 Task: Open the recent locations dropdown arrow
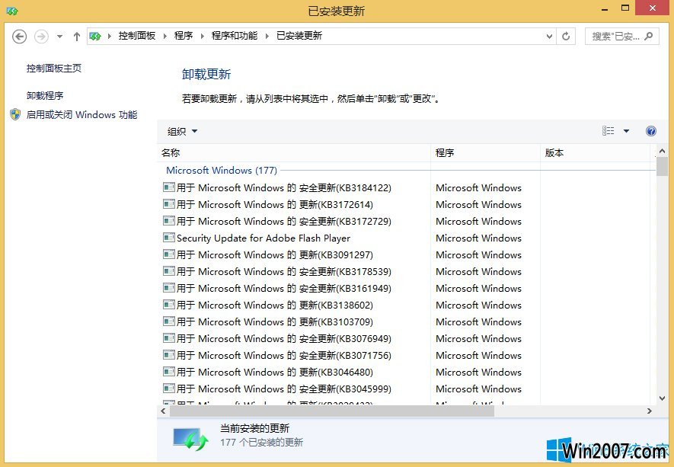[x=59, y=37]
